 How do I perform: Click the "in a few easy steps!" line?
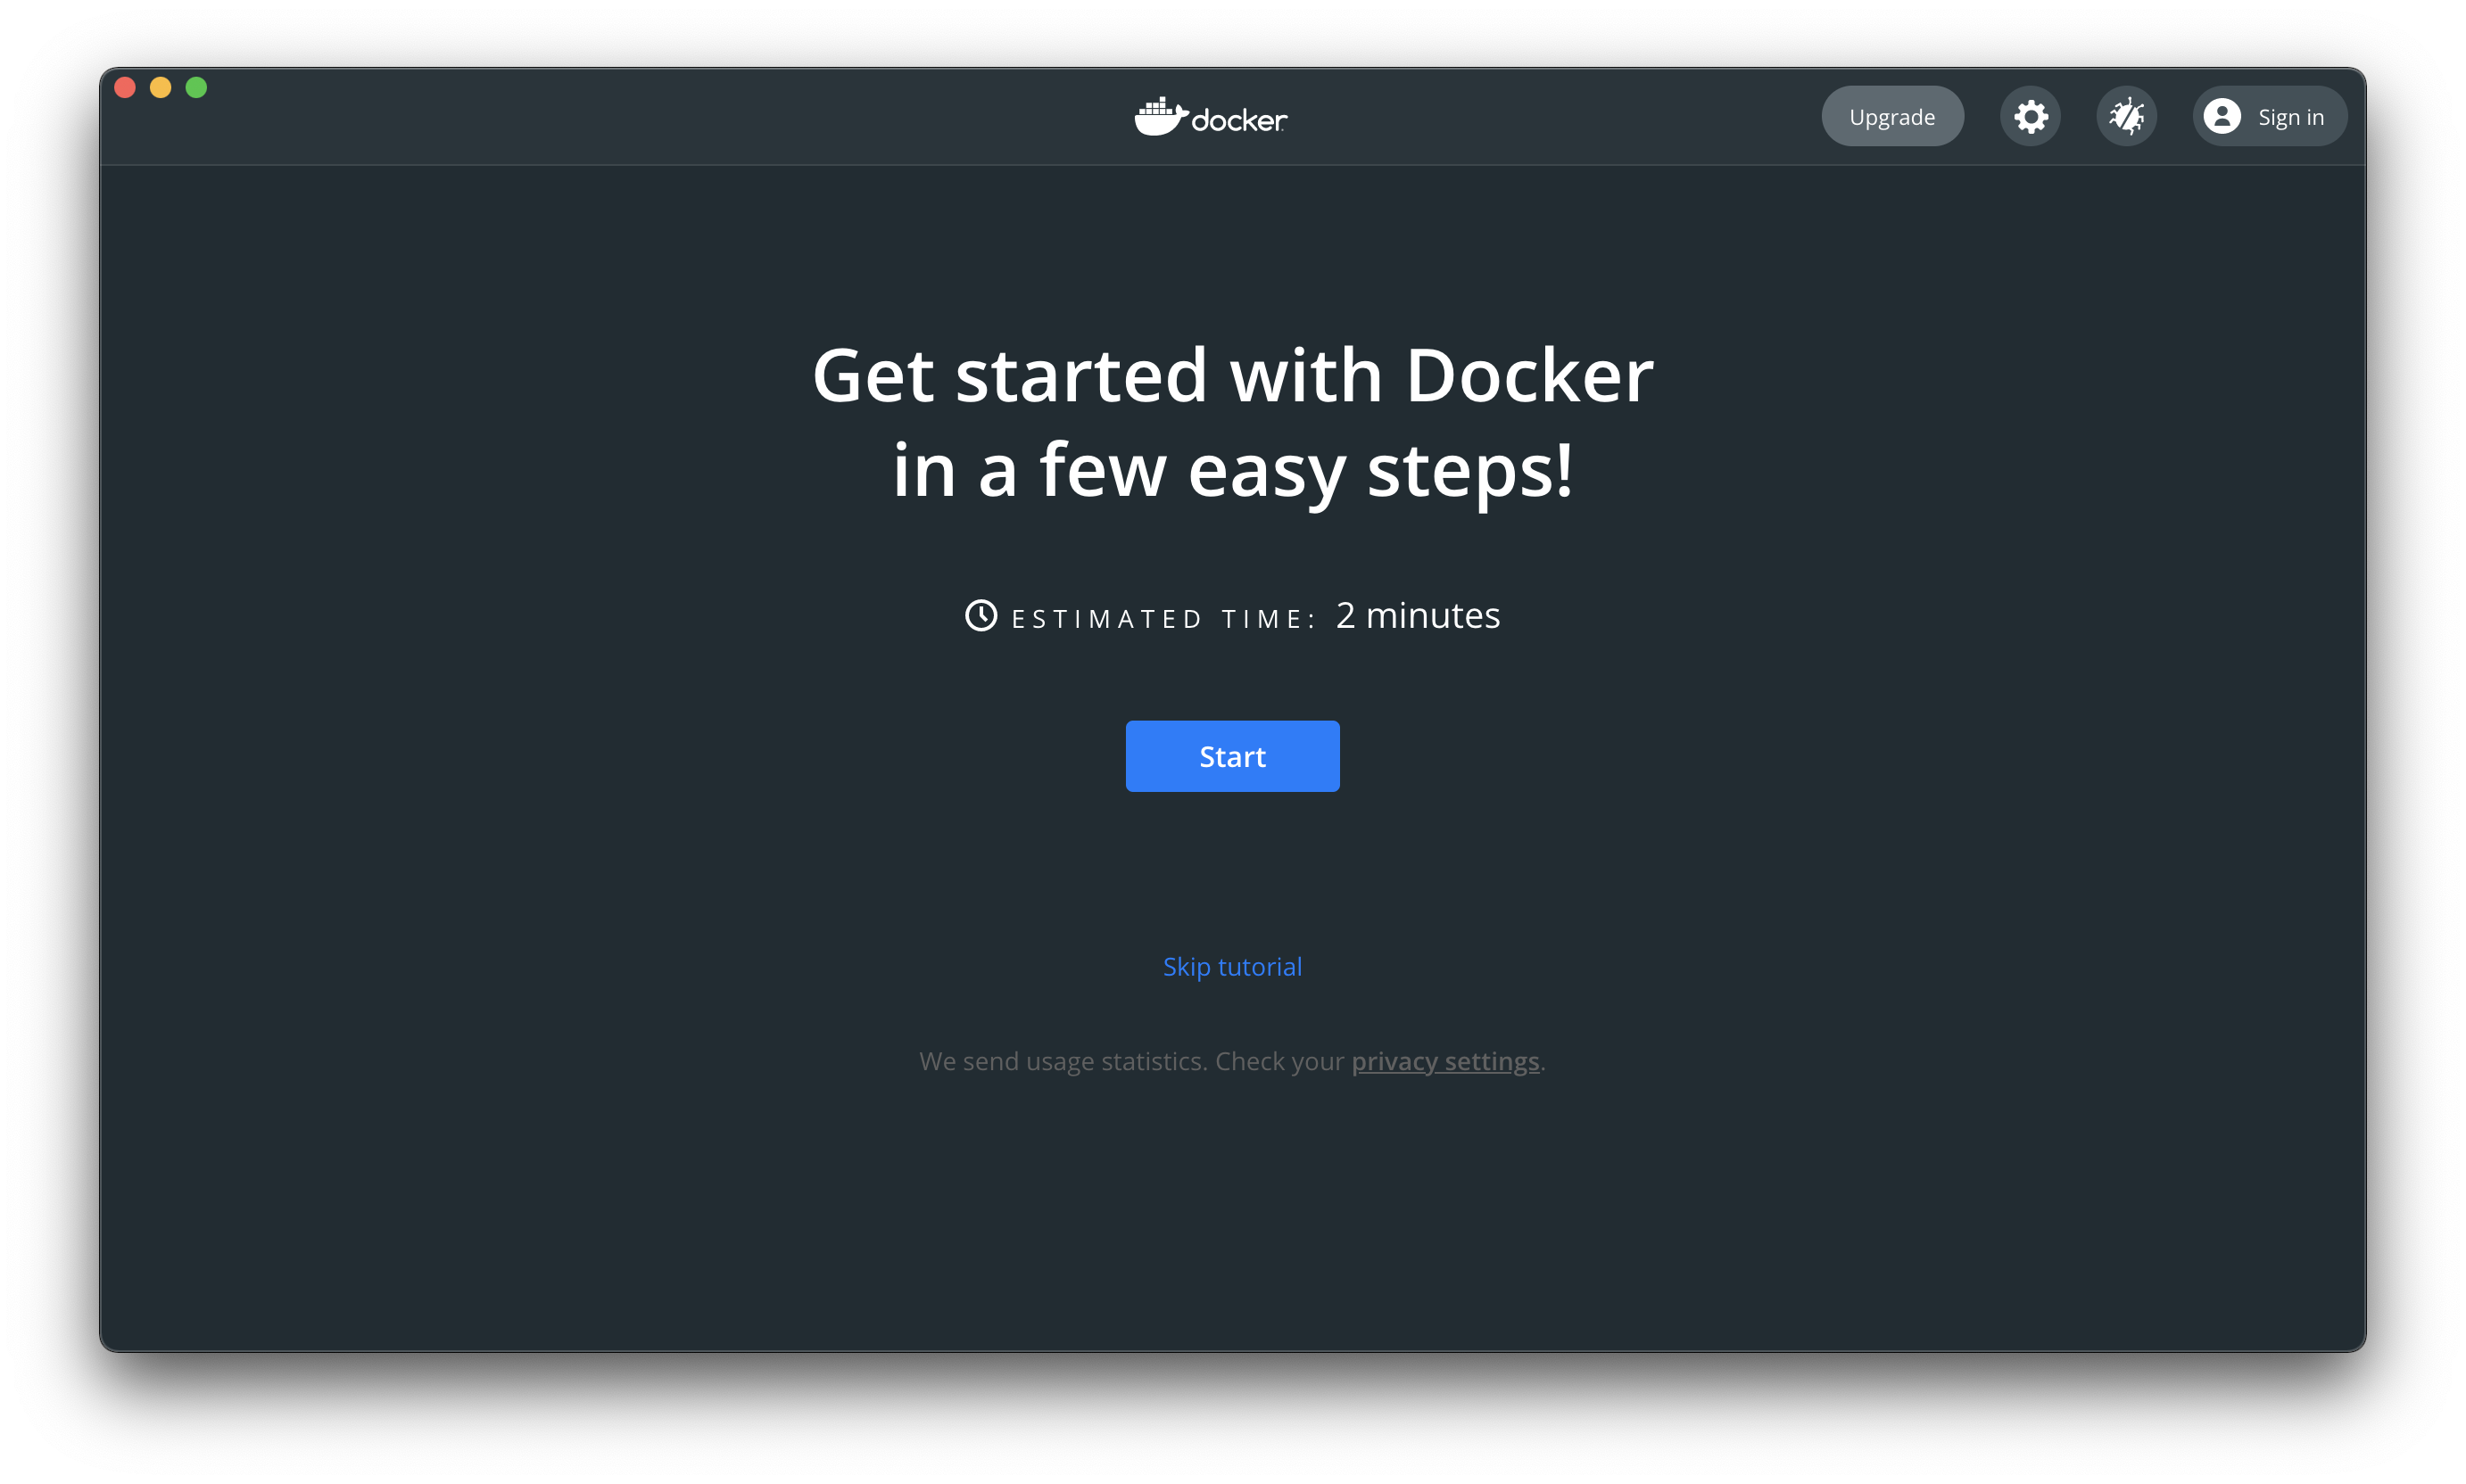tap(1231, 470)
